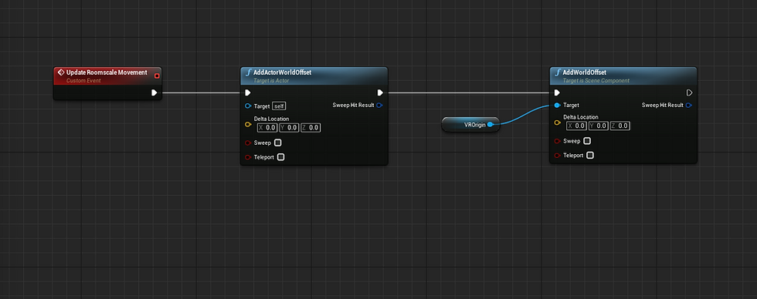Image resolution: width=757 pixels, height=299 pixels.
Task: Click the Z field in AddWorldOffset Delta Location
Action: point(620,126)
